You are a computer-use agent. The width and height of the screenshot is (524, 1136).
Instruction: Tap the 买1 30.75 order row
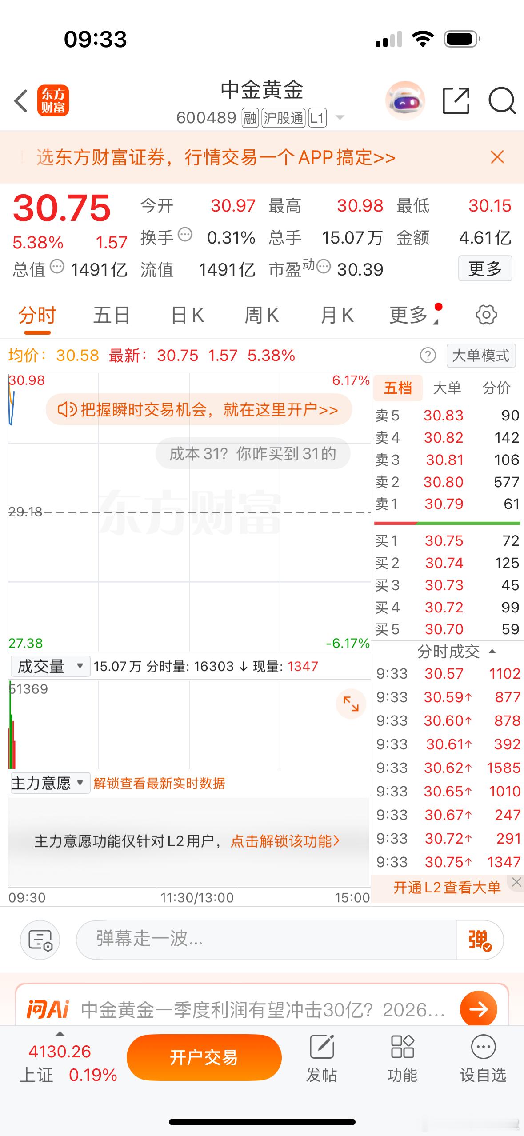(x=447, y=540)
